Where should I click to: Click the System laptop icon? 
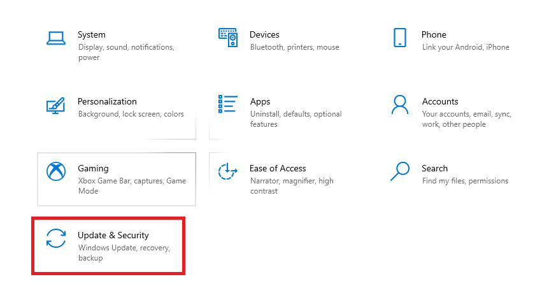[56, 38]
